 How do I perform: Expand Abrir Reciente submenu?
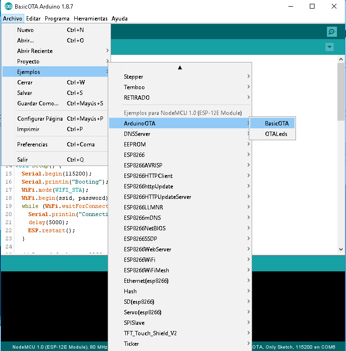click(x=56, y=51)
